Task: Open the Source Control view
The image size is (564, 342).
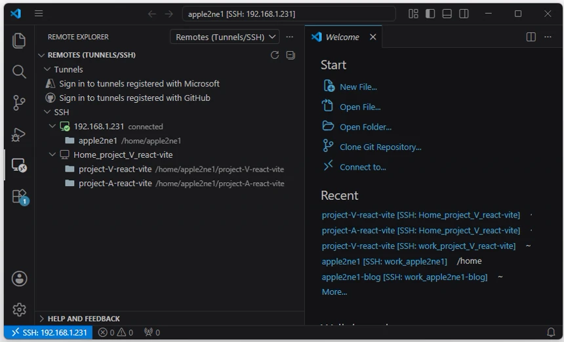Action: point(19,103)
